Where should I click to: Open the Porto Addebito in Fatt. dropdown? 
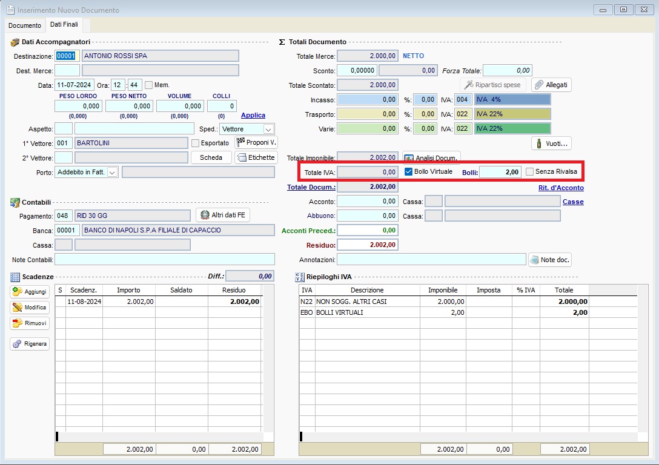[112, 173]
